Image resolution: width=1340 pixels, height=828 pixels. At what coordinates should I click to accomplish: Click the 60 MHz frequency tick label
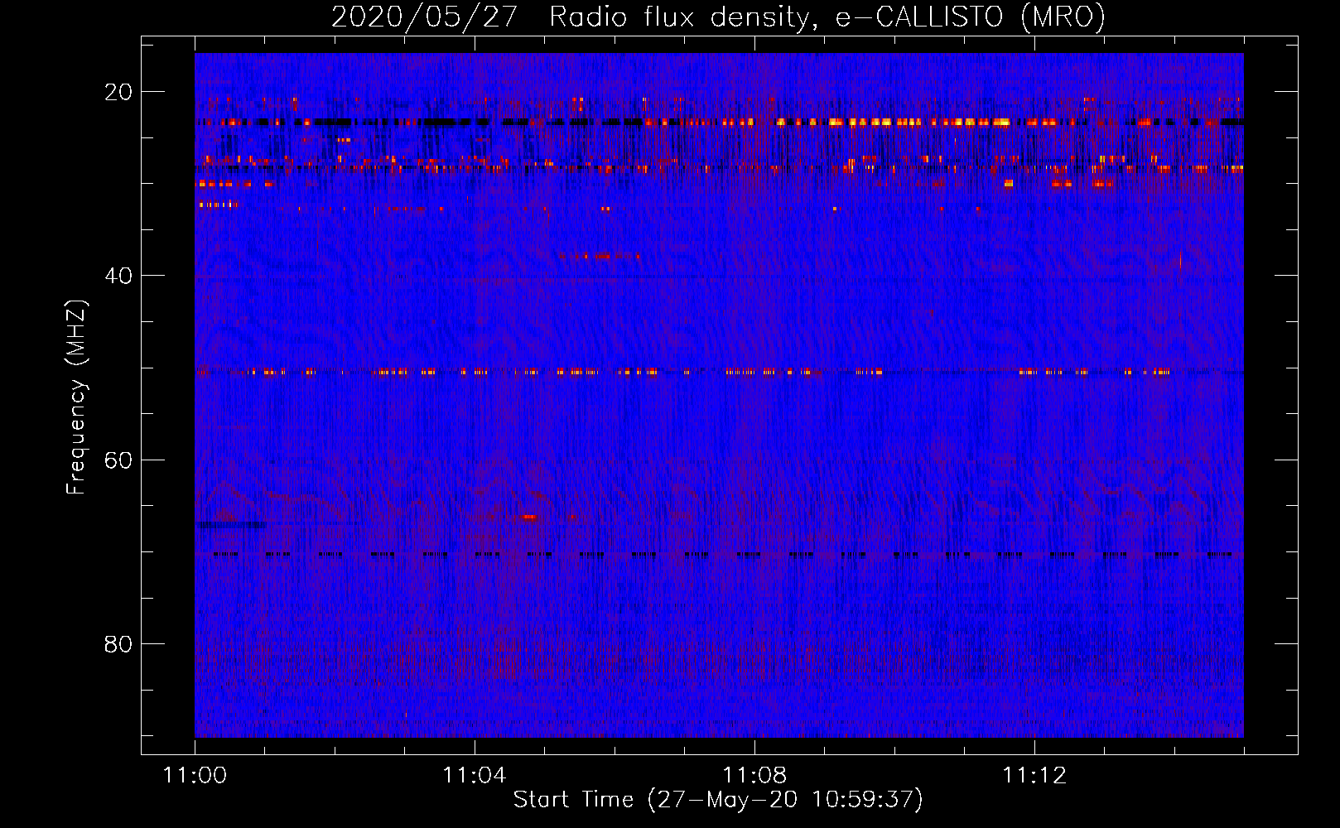tap(118, 460)
